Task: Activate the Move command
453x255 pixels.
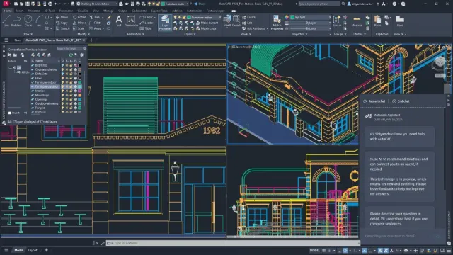Action: click(62, 17)
